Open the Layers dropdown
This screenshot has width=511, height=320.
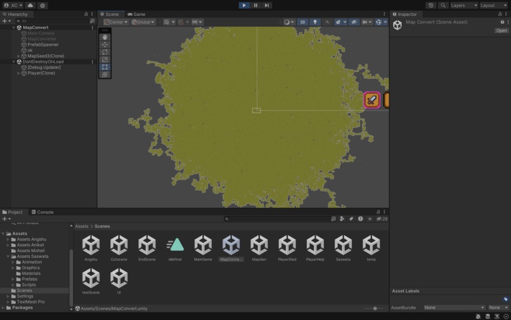point(463,5)
